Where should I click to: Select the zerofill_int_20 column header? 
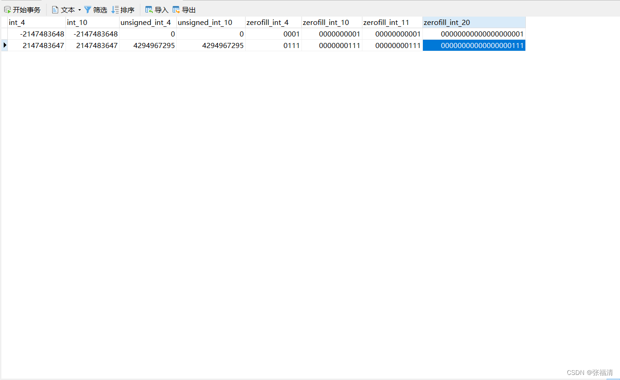click(474, 22)
